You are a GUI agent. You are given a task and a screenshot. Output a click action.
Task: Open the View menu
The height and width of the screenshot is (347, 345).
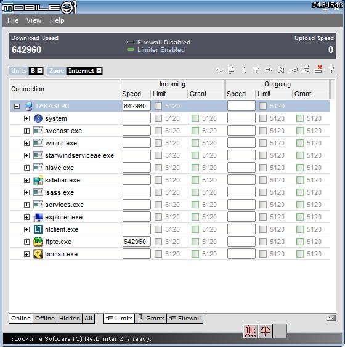pos(34,20)
